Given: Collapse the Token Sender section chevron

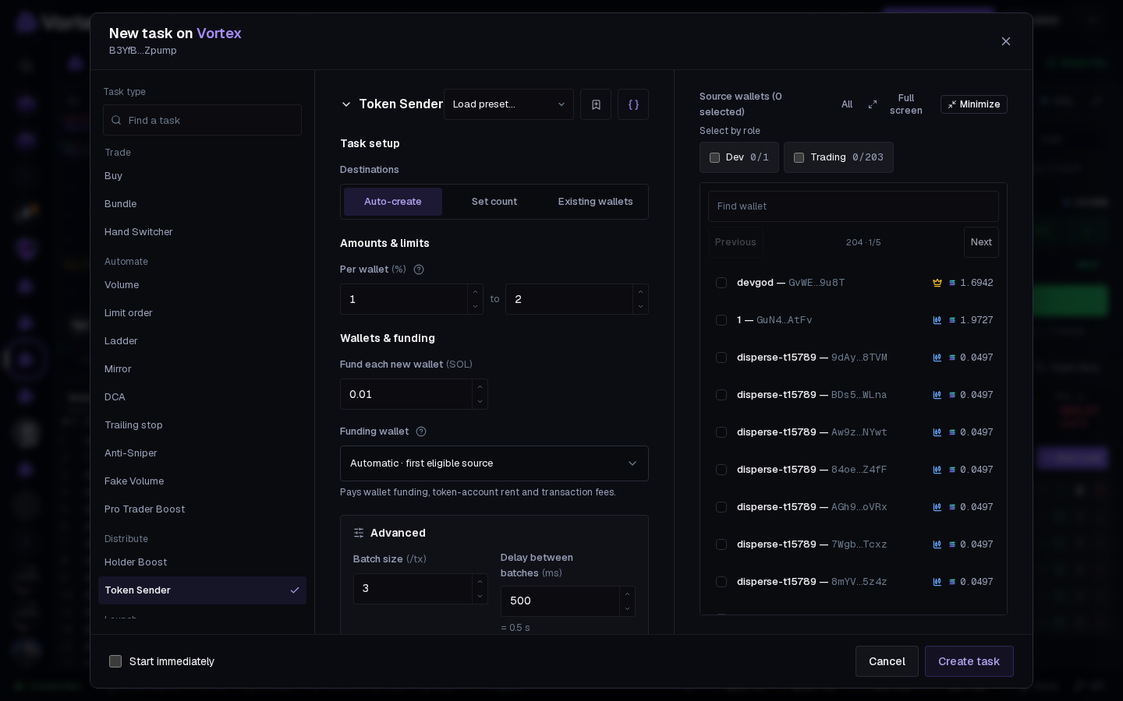Looking at the screenshot, I should point(346,104).
